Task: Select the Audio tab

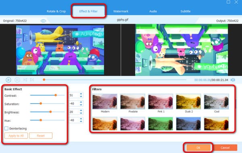Action: tap(153, 11)
